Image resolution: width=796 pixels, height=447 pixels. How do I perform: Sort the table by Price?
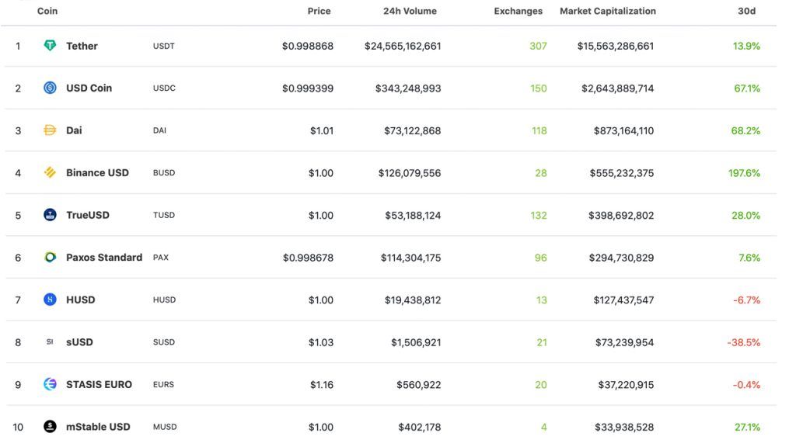click(x=319, y=11)
